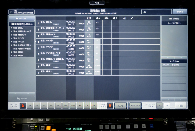Click the 番組終了 program end button
This screenshot has width=195, height=131.
(180, 12)
